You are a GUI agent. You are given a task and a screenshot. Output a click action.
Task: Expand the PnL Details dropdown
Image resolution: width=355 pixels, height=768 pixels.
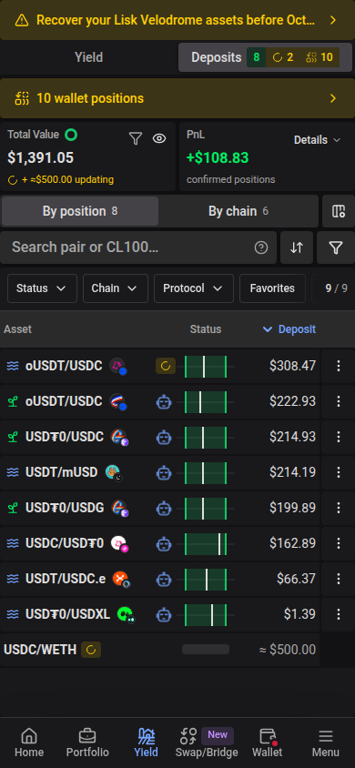(317, 140)
